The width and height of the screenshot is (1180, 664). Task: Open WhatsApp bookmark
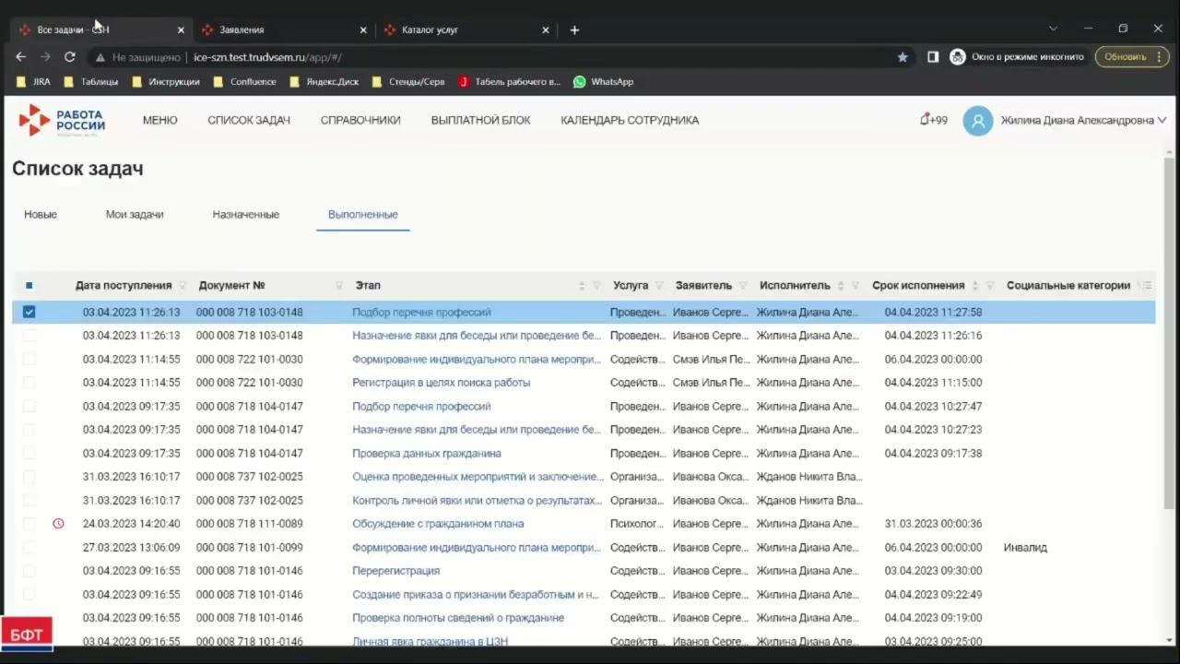[x=603, y=81]
